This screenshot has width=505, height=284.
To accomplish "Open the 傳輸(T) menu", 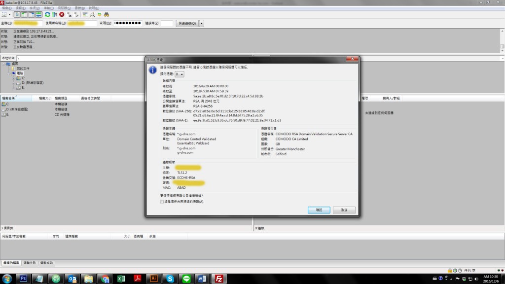I will point(48,8).
